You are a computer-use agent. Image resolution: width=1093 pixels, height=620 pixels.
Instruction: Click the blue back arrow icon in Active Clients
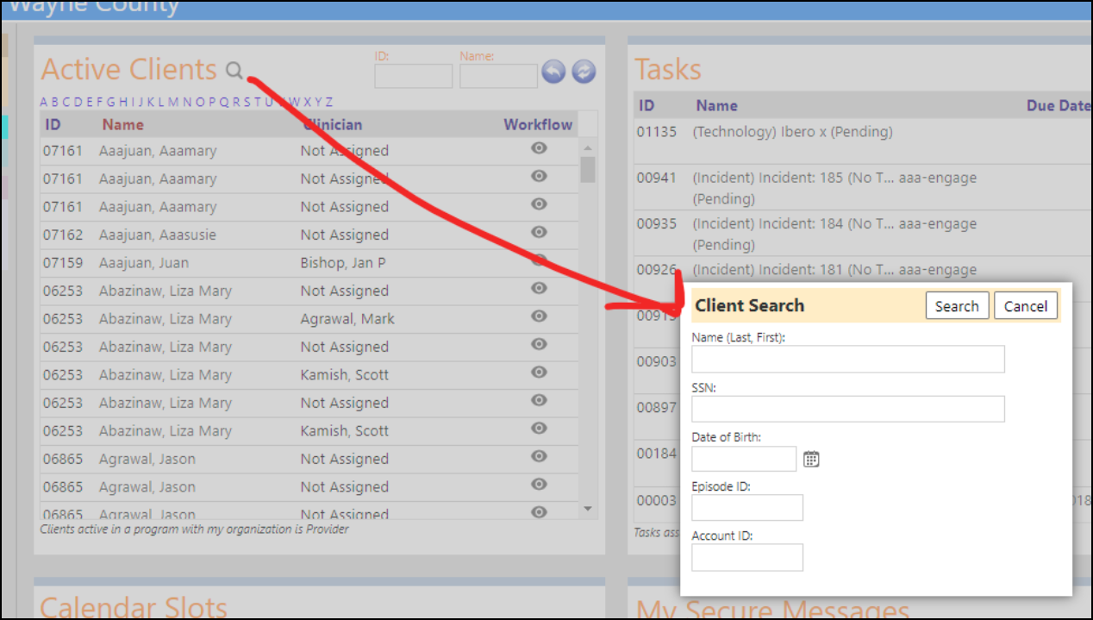(553, 72)
